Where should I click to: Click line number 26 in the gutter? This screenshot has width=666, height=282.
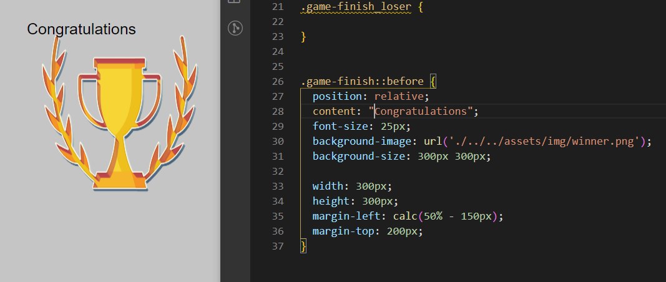coord(277,81)
